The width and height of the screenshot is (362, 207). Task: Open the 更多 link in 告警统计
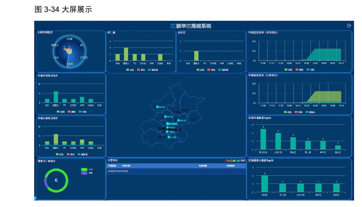coord(243,161)
